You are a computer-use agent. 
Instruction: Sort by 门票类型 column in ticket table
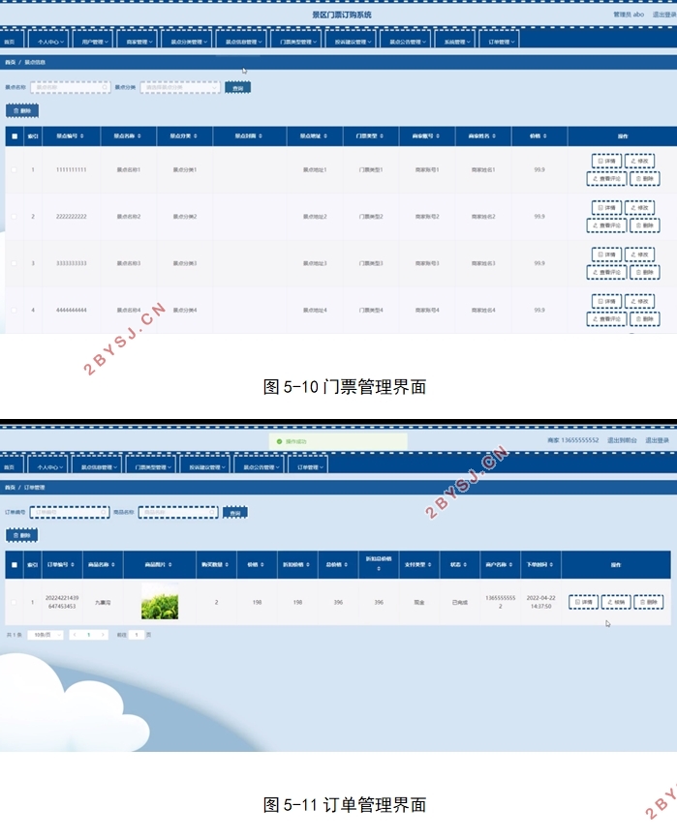382,136
